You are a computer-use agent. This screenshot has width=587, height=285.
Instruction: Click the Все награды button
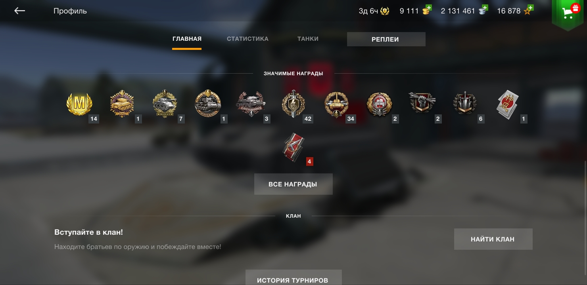pyautogui.click(x=293, y=184)
